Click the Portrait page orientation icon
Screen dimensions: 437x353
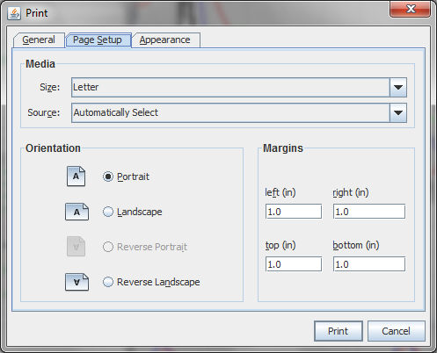click(76, 176)
